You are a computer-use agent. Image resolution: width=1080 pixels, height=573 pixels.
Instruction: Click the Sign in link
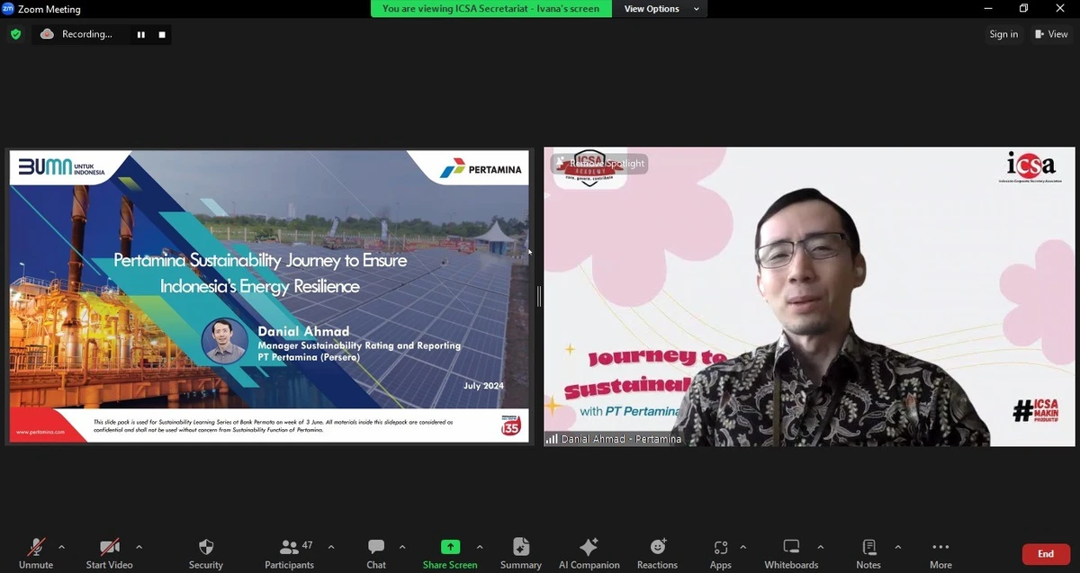1003,34
